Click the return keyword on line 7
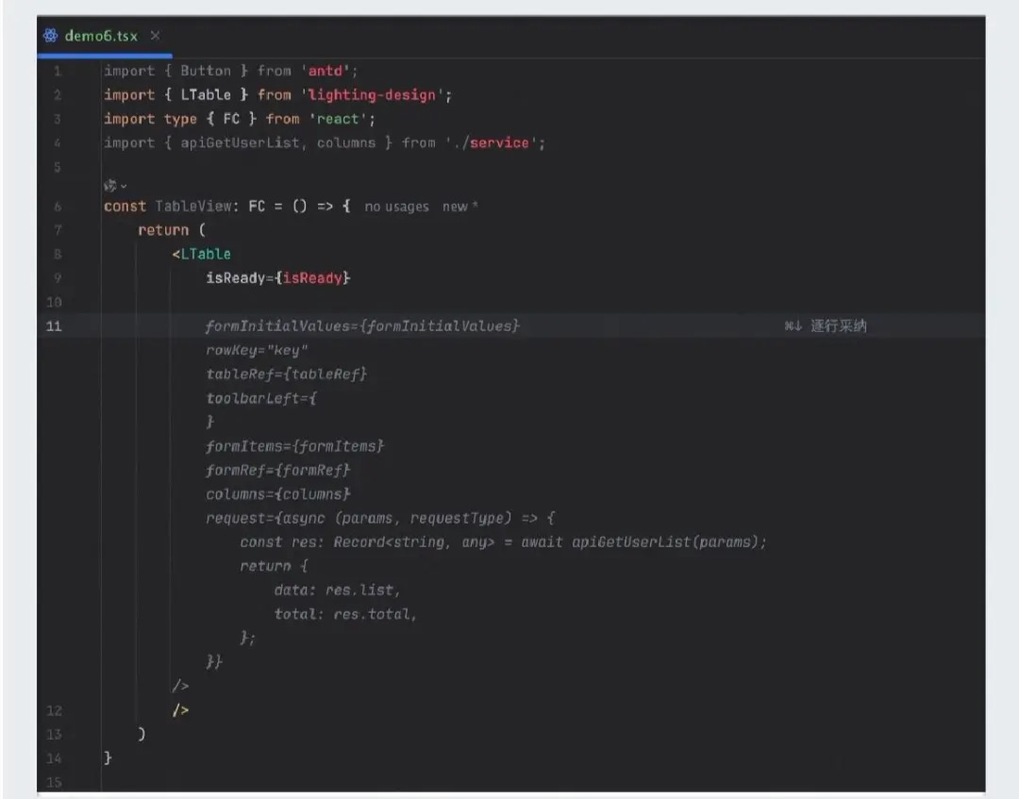 pyautogui.click(x=163, y=230)
